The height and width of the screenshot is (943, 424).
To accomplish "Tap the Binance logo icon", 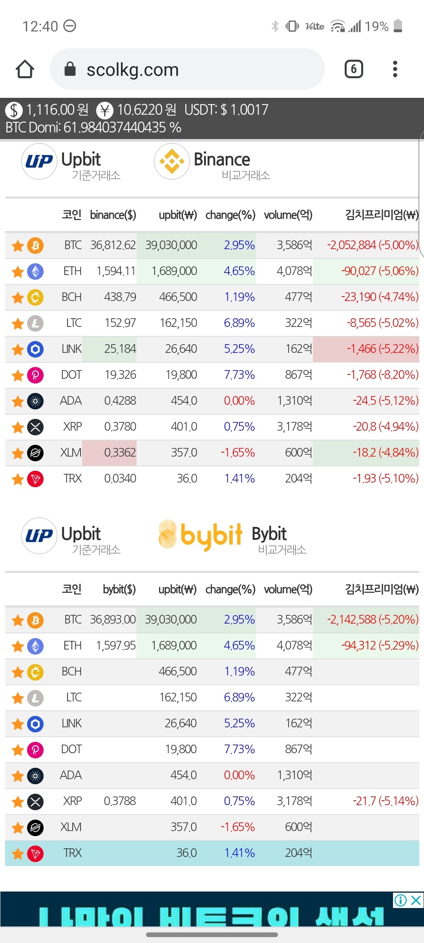I will (x=172, y=161).
